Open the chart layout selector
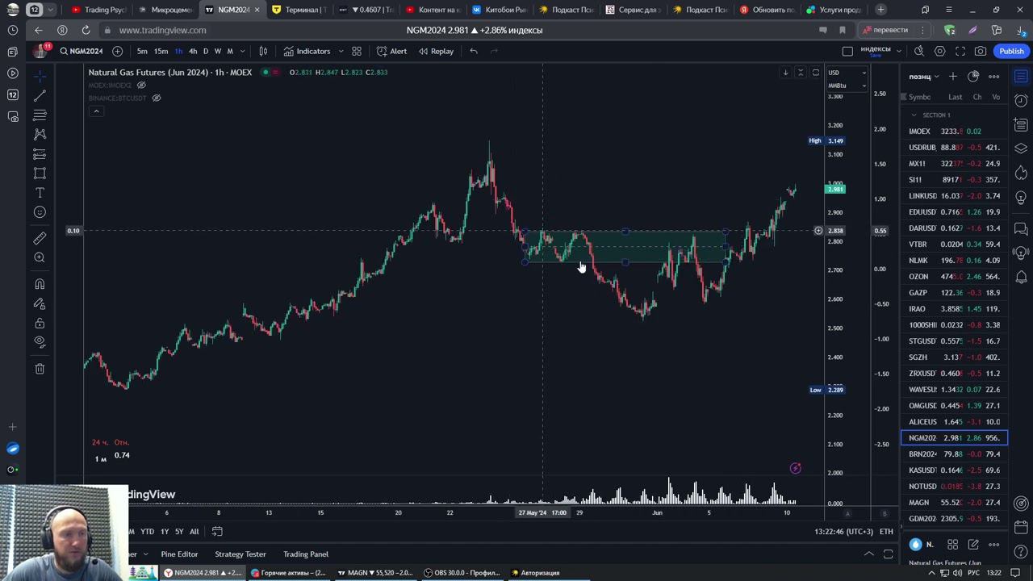Image resolution: width=1033 pixels, height=581 pixels. pos(847,51)
